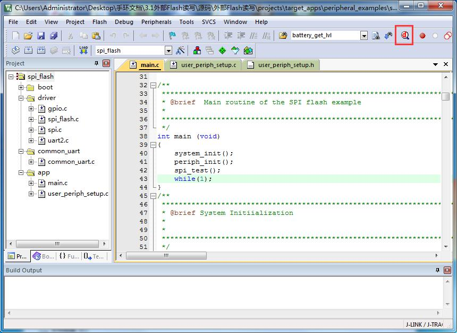Open the SVCS menu
The width and height of the screenshot is (457, 333).
(x=209, y=22)
